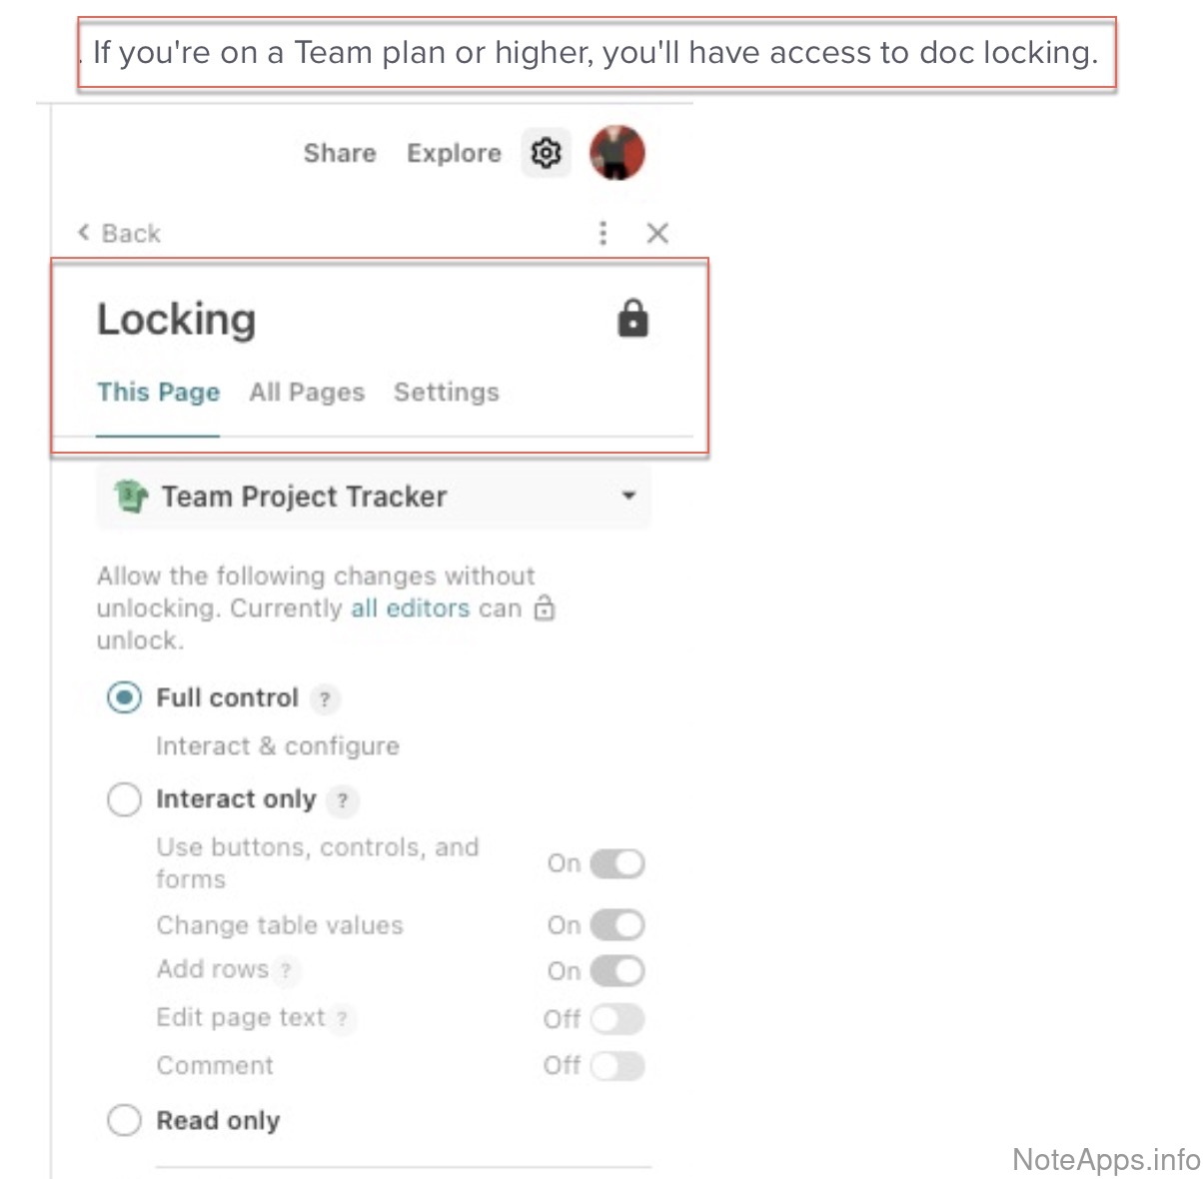This screenshot has width=1203, height=1179.
Task: Open the three-dot more options menu
Action: (602, 233)
